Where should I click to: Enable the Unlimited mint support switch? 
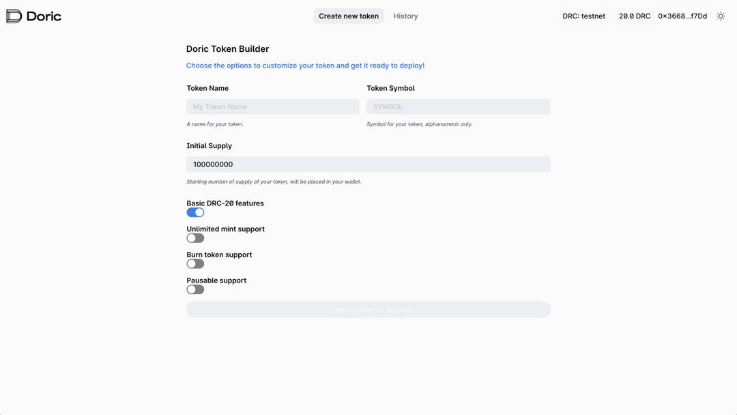point(195,238)
